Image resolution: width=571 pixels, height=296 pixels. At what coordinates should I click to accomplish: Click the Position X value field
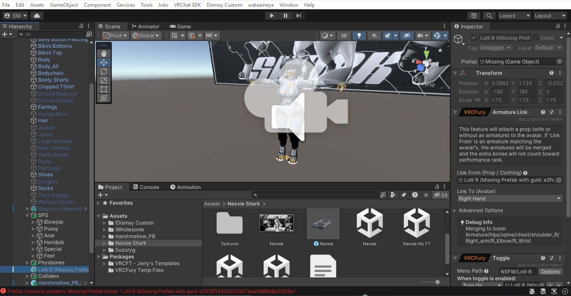tap(500, 83)
